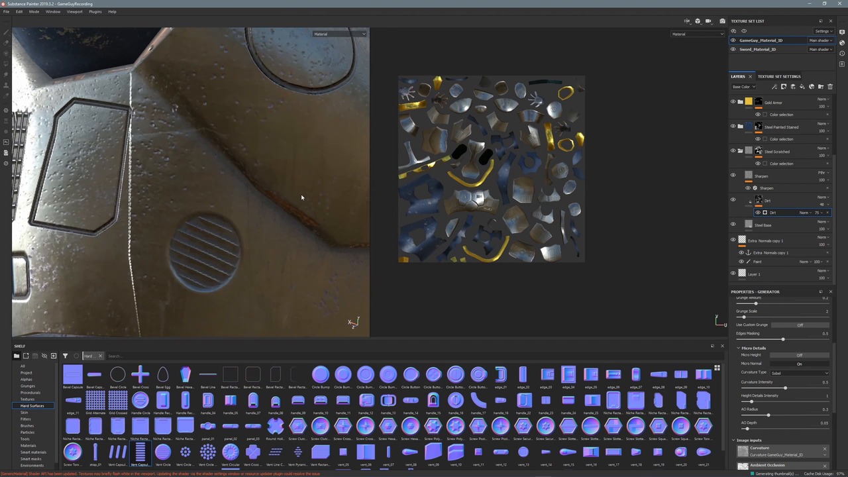Collapse the Micro Details section
This screenshot has width=848, height=477.
739,348
